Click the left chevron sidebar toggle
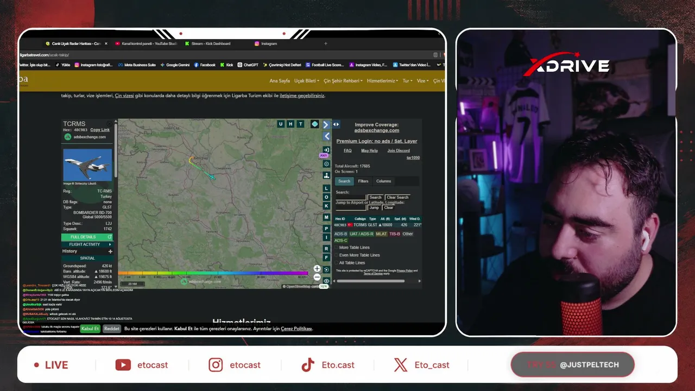The height and width of the screenshot is (391, 695). point(326,136)
